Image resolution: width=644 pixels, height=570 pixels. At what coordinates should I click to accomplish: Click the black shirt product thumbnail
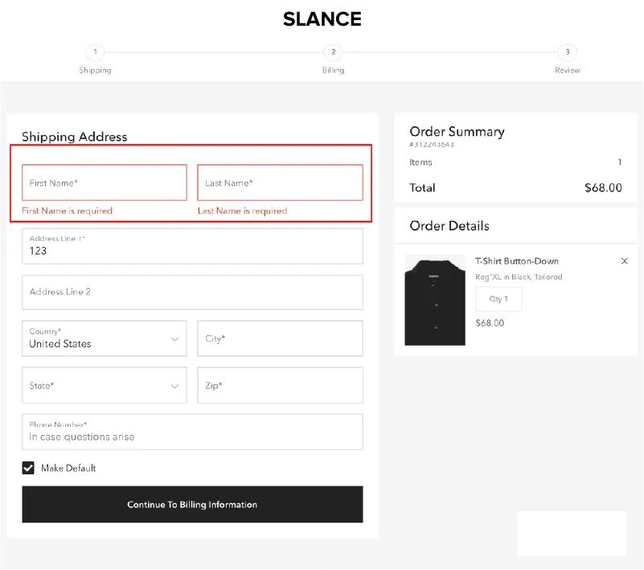point(435,300)
